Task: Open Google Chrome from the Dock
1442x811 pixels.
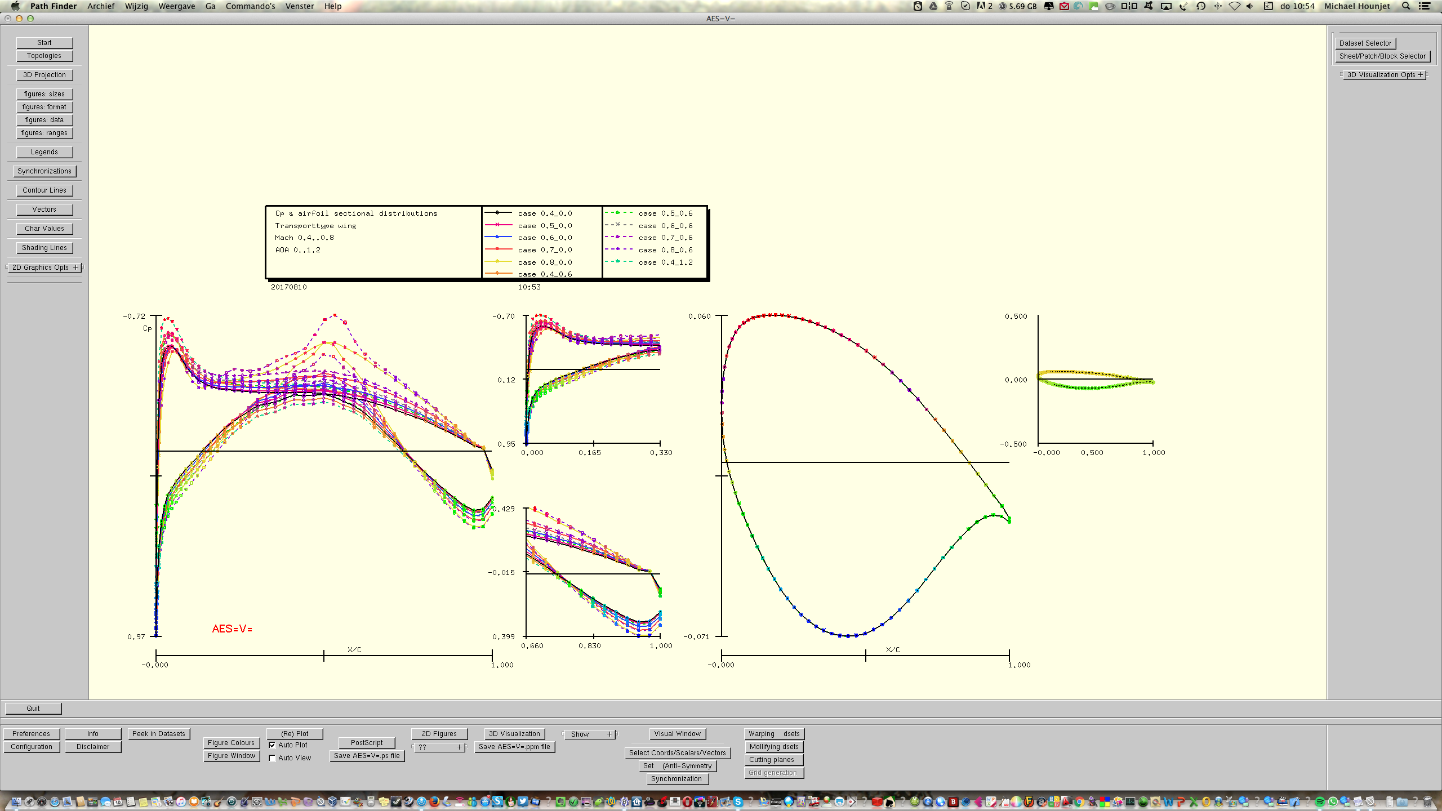Action: click(x=1079, y=801)
